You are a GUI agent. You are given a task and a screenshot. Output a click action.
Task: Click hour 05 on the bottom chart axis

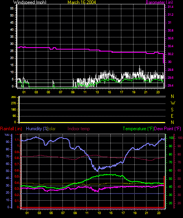(x=51, y=213)
